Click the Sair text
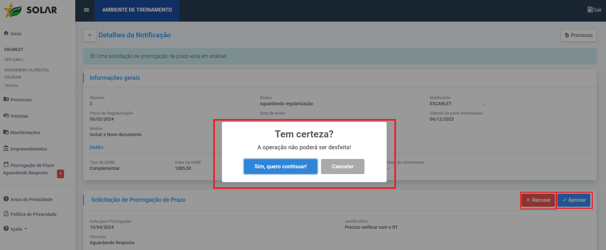The height and width of the screenshot is (250, 606). click(x=597, y=10)
